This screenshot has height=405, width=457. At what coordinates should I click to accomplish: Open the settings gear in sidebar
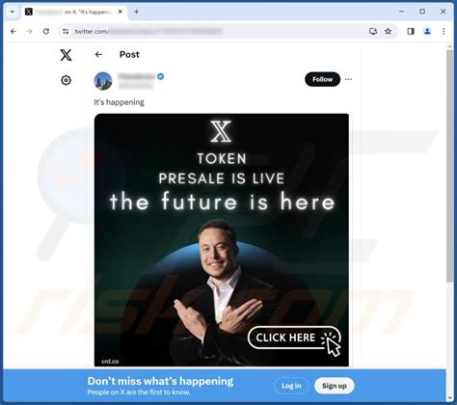66,80
